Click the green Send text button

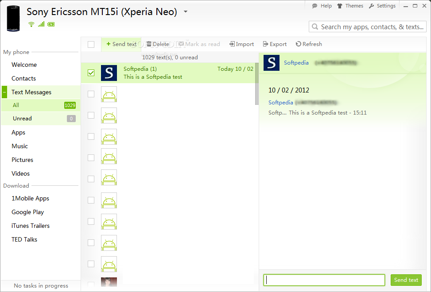click(x=406, y=280)
